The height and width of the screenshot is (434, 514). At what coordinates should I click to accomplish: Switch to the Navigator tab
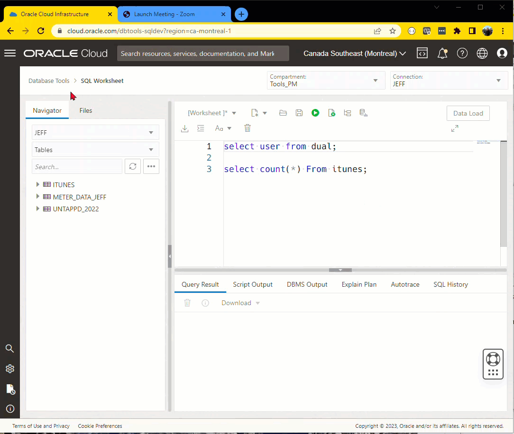47,110
